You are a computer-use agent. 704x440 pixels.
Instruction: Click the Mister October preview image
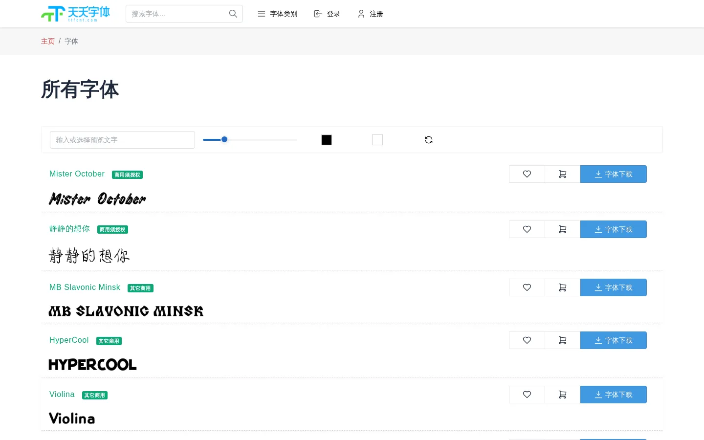97,199
